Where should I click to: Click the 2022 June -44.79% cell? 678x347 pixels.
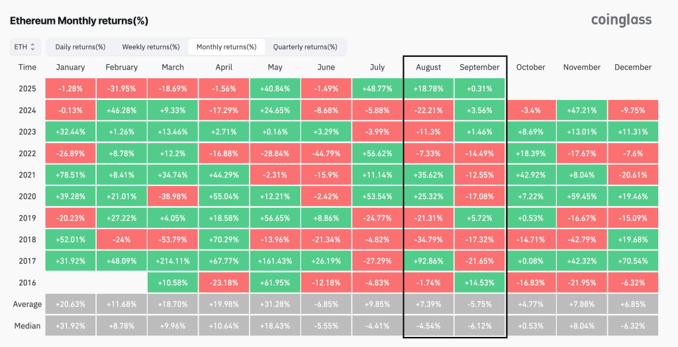pyautogui.click(x=326, y=153)
